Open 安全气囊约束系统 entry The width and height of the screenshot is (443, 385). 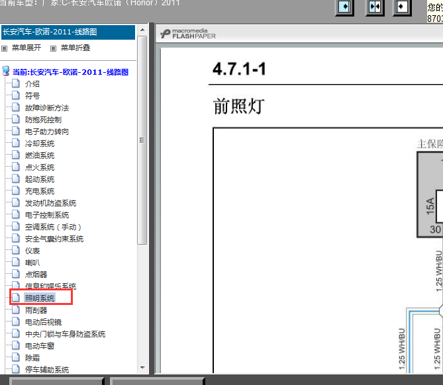pyautogui.click(x=54, y=239)
